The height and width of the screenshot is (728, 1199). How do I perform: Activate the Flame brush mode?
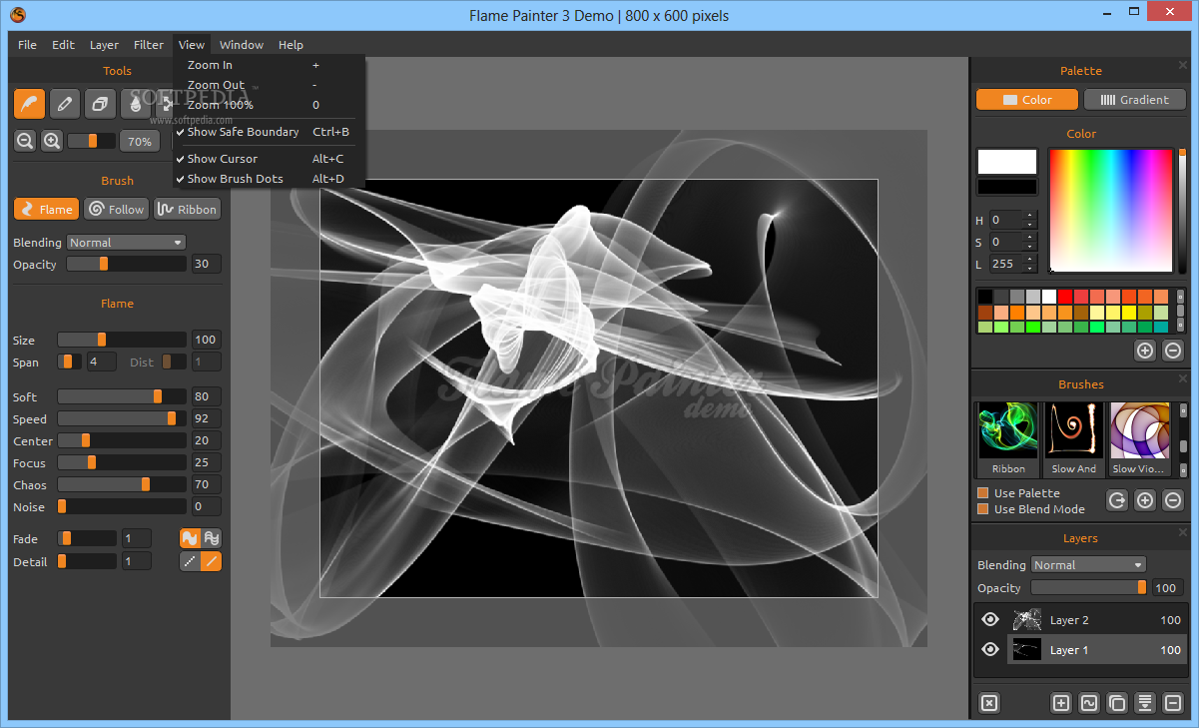coord(47,209)
